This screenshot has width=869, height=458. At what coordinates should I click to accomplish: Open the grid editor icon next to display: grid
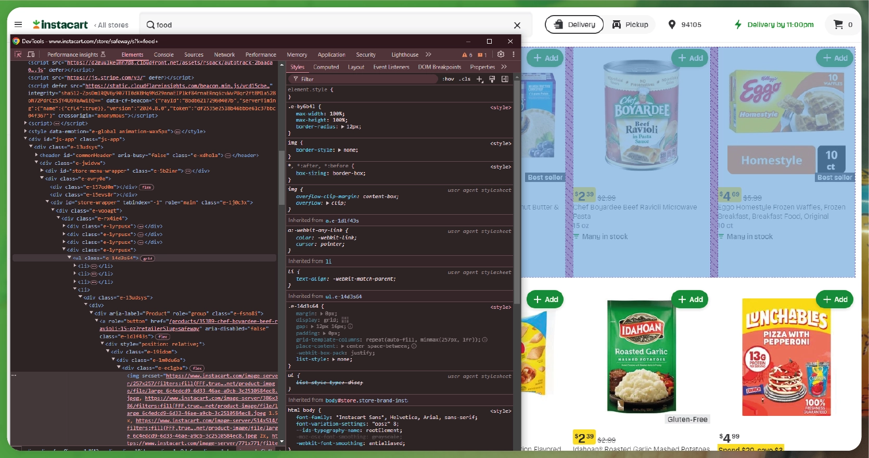pos(346,320)
